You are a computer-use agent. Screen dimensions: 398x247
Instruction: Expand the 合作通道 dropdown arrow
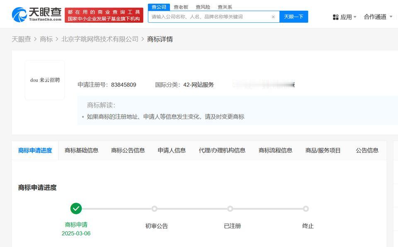[391, 17]
